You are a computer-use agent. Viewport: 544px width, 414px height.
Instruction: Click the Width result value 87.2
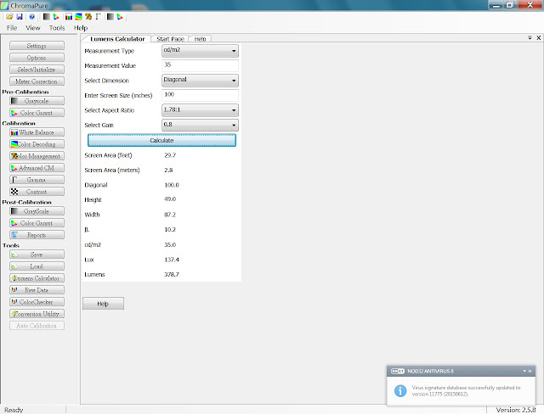(x=170, y=215)
